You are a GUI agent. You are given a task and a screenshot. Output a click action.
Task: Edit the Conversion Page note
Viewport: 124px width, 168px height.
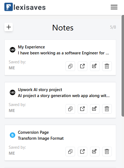pyautogui.click(x=95, y=151)
